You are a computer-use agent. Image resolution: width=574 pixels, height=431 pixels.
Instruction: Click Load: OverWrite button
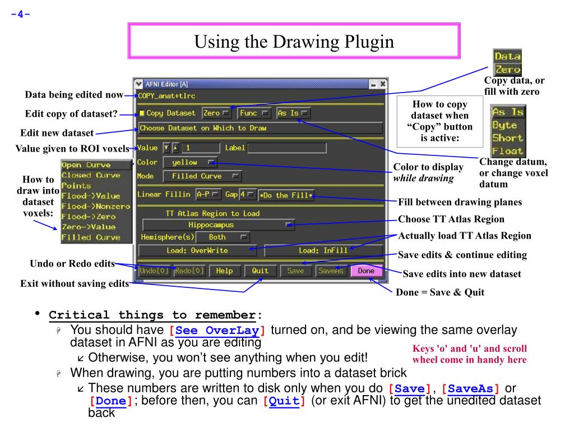[x=197, y=251]
